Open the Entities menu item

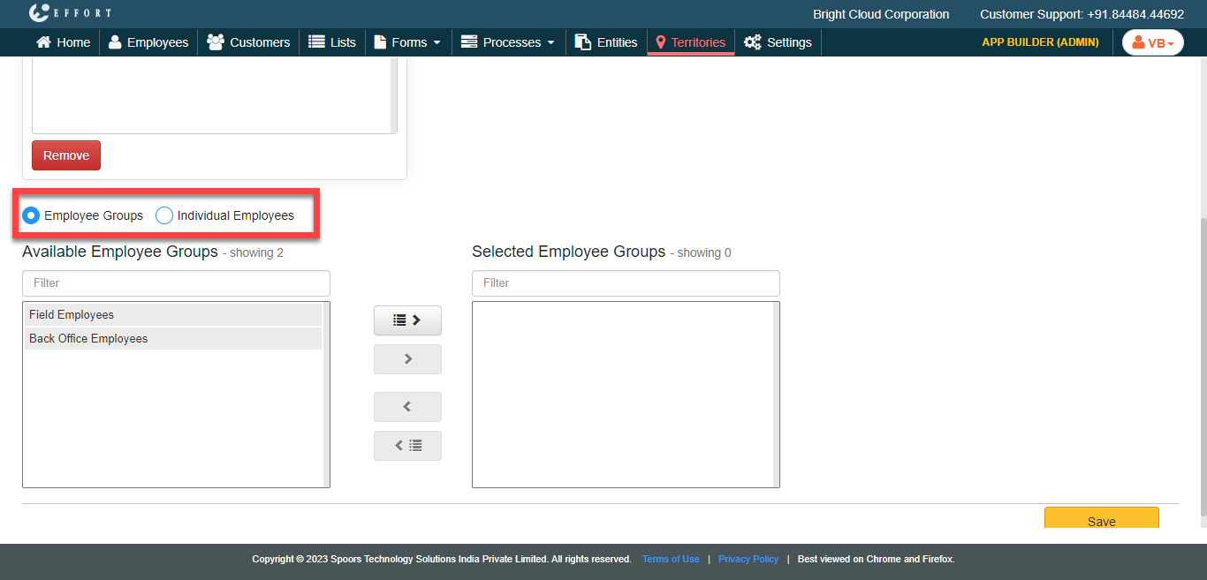point(606,42)
